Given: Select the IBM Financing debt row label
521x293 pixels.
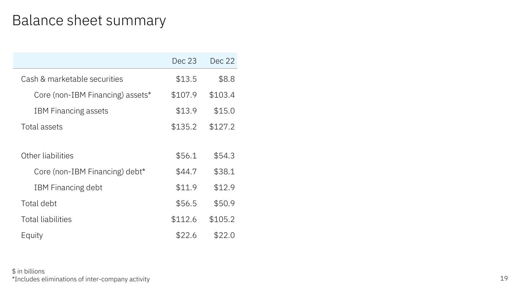Looking at the screenshot, I should click(x=68, y=188).
